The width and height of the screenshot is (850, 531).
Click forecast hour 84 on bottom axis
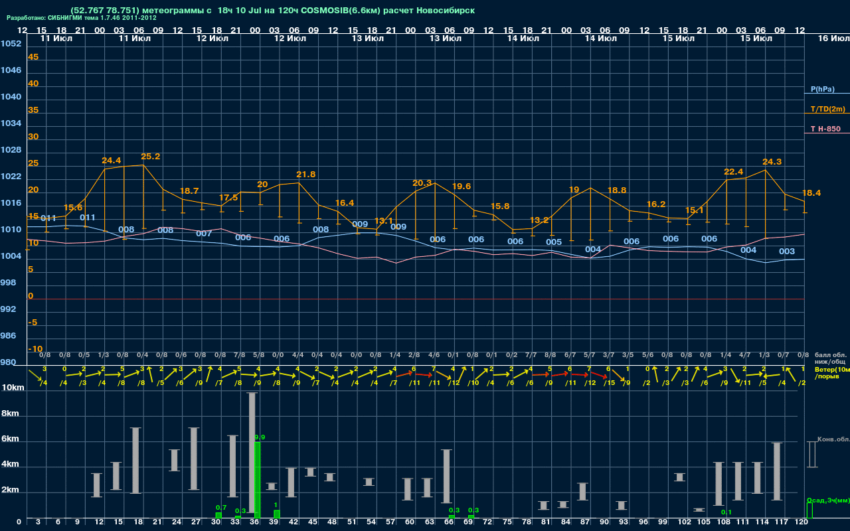[x=565, y=522]
